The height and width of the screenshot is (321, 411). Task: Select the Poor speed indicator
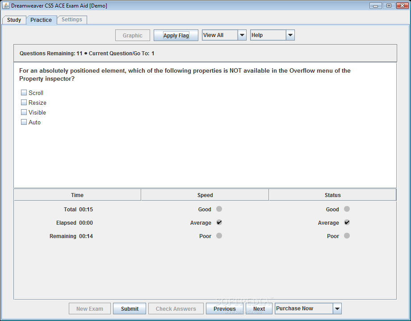[219, 236]
